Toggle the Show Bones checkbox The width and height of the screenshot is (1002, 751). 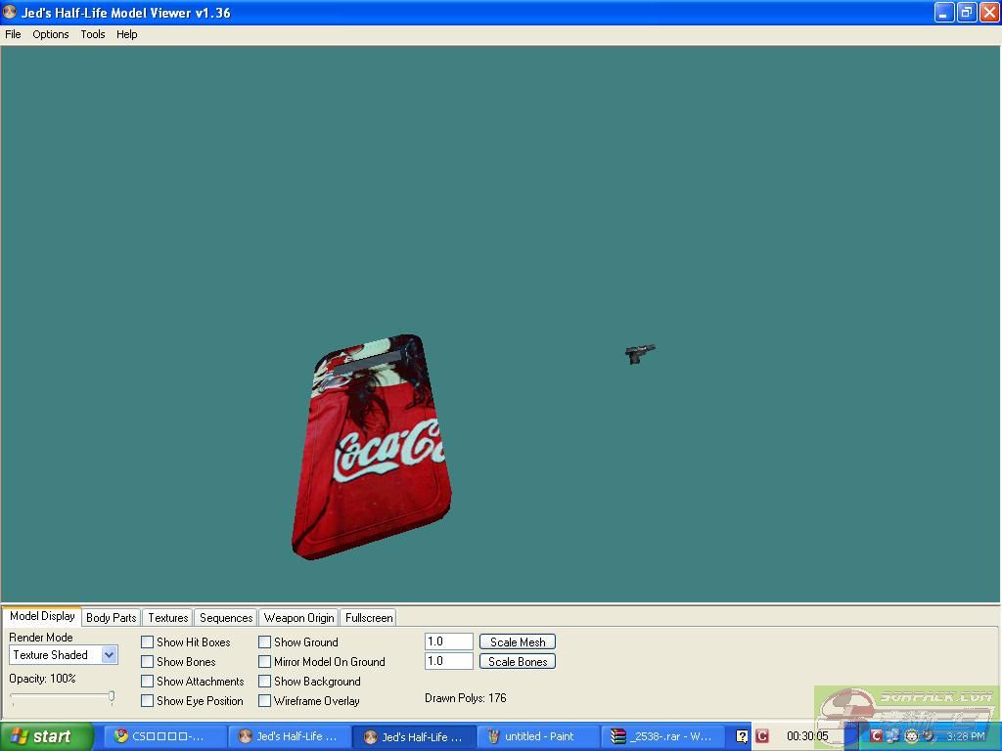click(x=147, y=662)
